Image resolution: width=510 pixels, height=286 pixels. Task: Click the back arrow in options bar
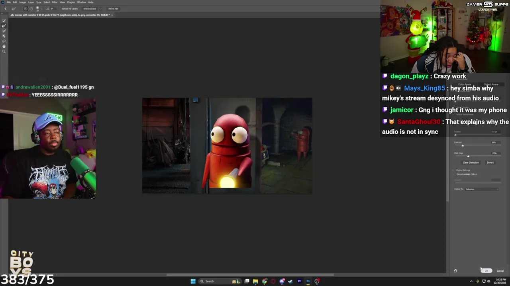coord(6,9)
